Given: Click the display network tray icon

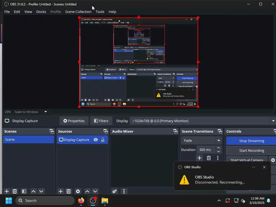Looking at the screenshot, I should 236,201.
